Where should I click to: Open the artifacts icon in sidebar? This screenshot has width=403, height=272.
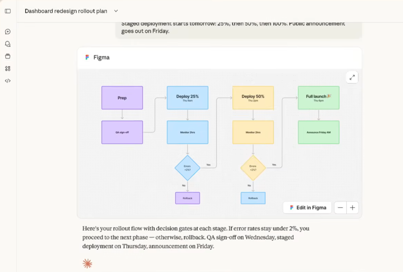click(7, 68)
